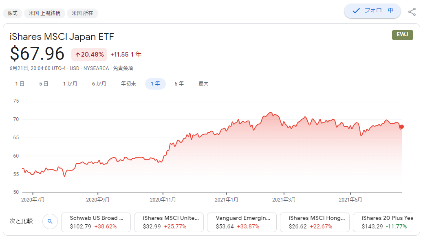Compare with iShares MSCI Hong... card
This screenshot has width=423, height=239.
pyautogui.click(x=315, y=222)
